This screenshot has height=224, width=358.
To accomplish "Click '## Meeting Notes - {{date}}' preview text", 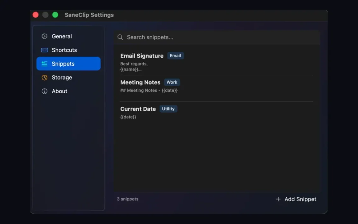I will coord(149,90).
